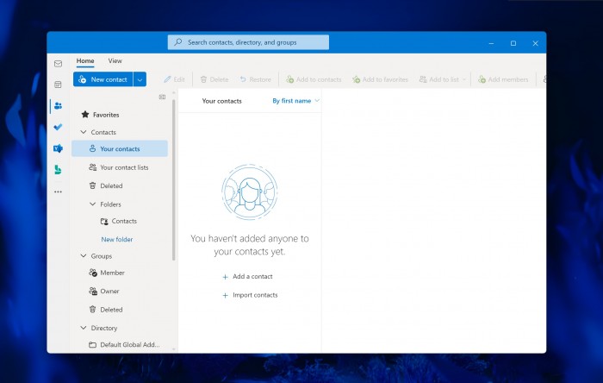Switch to the View tab
The width and height of the screenshot is (603, 383).
(115, 61)
